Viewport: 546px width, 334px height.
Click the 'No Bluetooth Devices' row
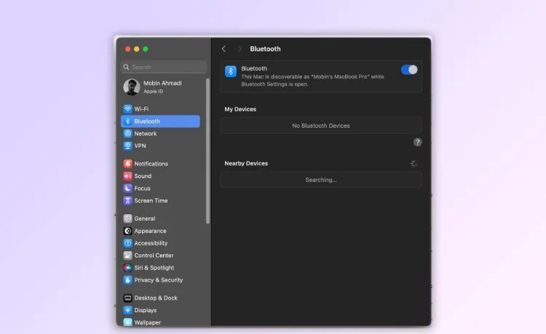pos(321,126)
